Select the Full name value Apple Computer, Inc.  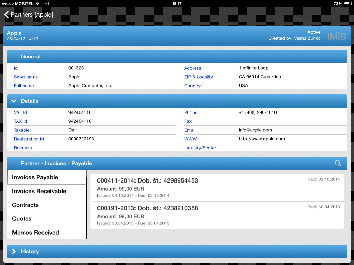point(90,86)
